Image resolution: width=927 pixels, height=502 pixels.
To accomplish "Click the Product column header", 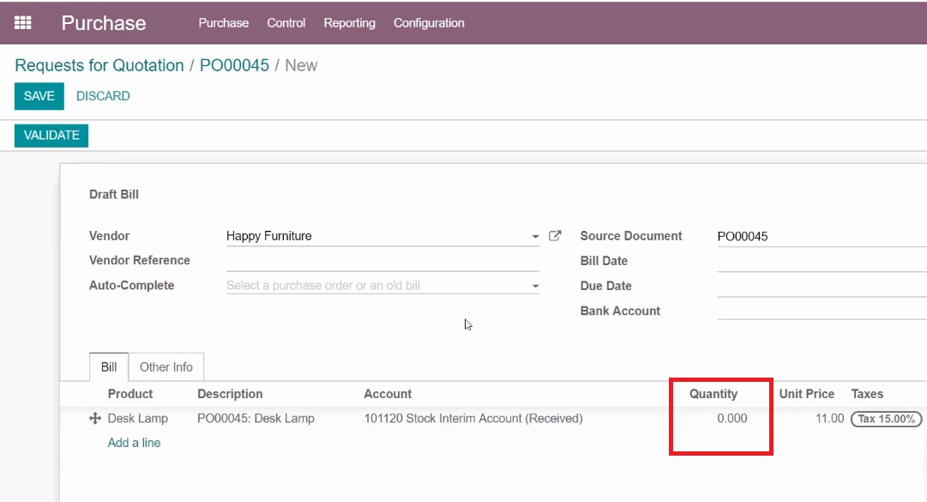I will point(130,395).
